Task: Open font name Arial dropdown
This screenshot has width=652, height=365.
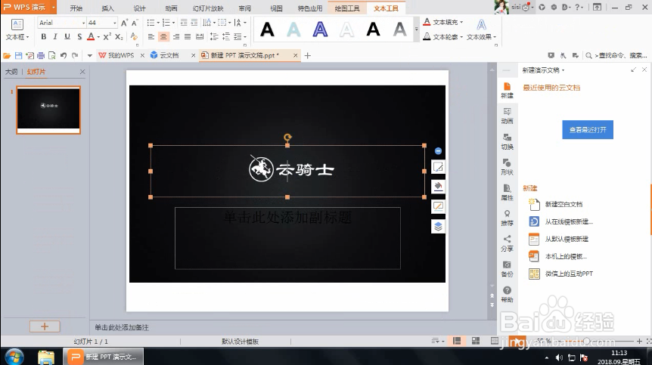Action: point(83,23)
